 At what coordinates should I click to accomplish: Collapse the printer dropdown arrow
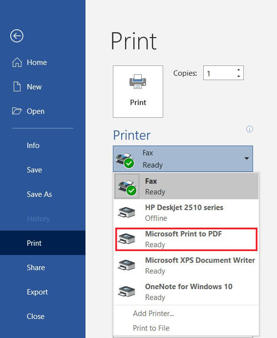coord(247,158)
